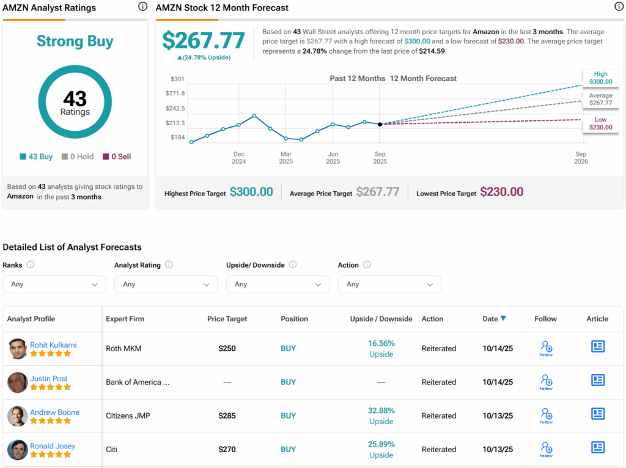Follow analyst Rohit Kulkarni
The height and width of the screenshot is (468, 626).
546,348
